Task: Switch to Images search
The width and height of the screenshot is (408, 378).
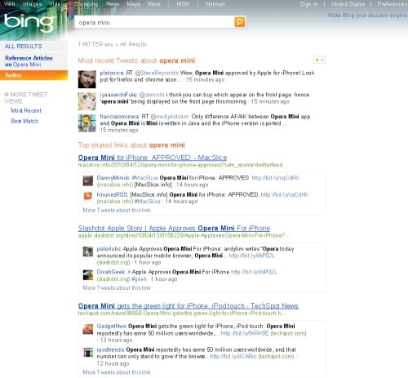Action: point(33,4)
